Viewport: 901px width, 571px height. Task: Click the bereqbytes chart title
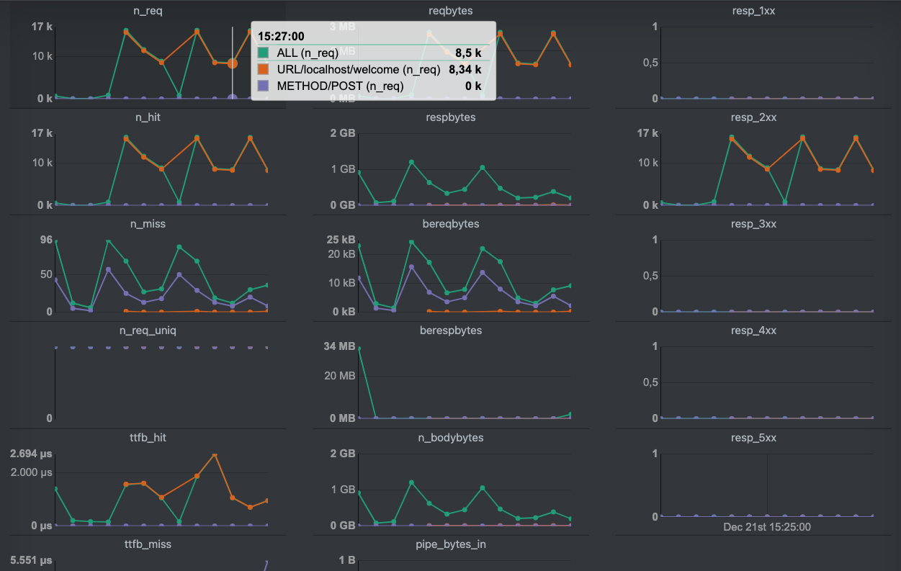pos(450,223)
